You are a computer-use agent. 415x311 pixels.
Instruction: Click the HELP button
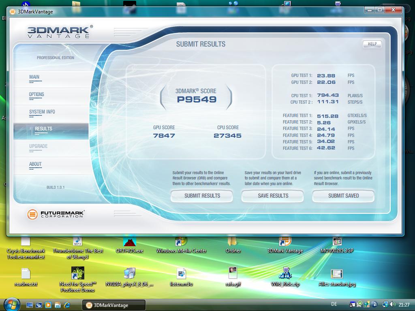(x=372, y=44)
